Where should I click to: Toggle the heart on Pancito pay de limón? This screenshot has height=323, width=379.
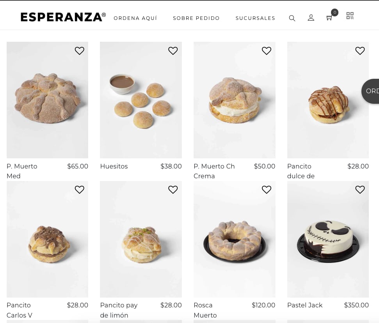click(173, 190)
